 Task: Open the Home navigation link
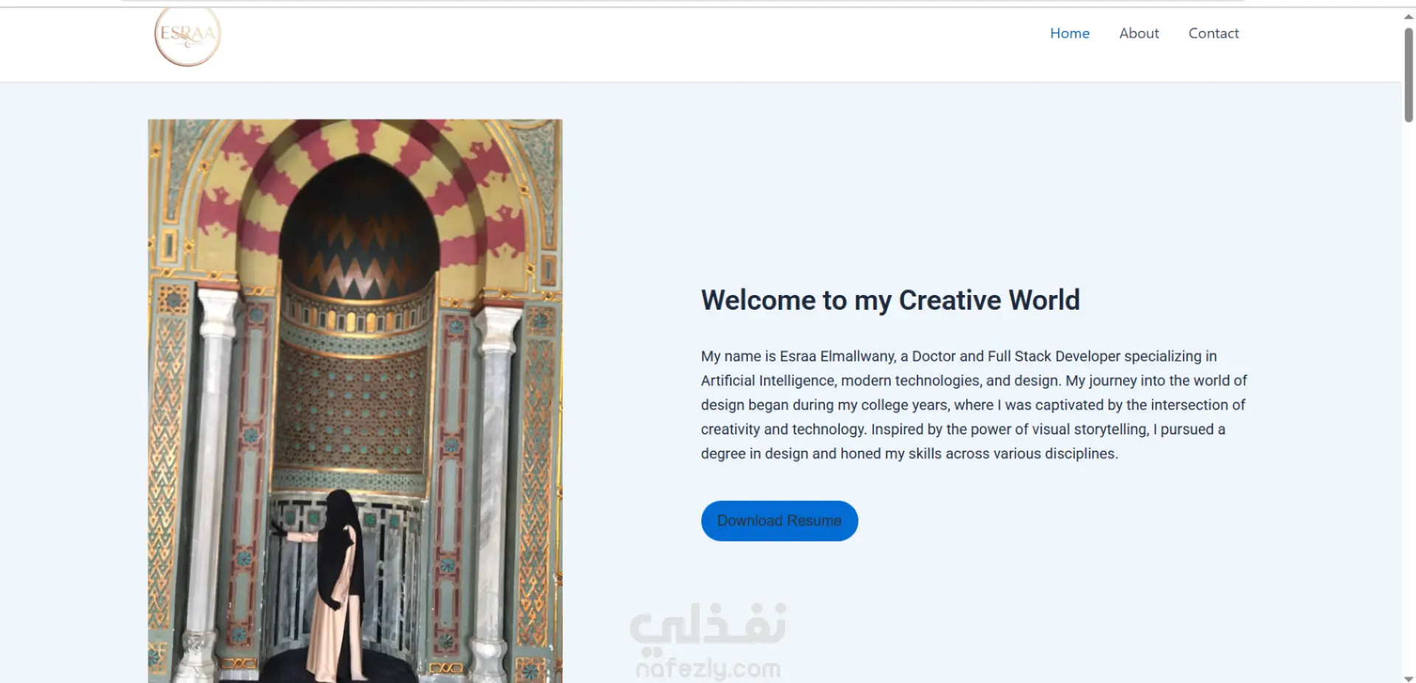click(x=1069, y=33)
